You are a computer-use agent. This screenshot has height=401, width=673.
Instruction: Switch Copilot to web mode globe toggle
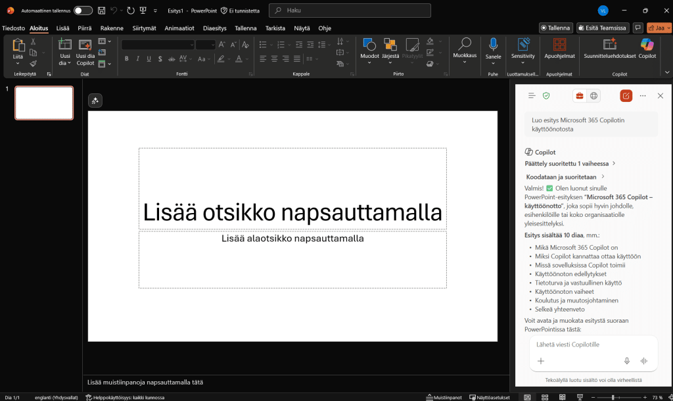coord(594,96)
